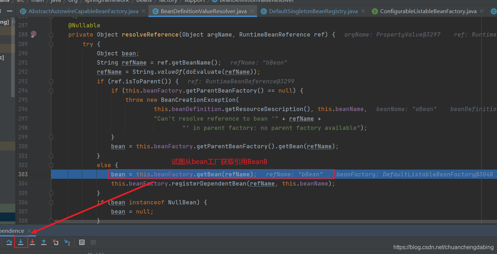Collapse the if block at line 293
497x254 pixels.
pyautogui.click(x=51, y=81)
